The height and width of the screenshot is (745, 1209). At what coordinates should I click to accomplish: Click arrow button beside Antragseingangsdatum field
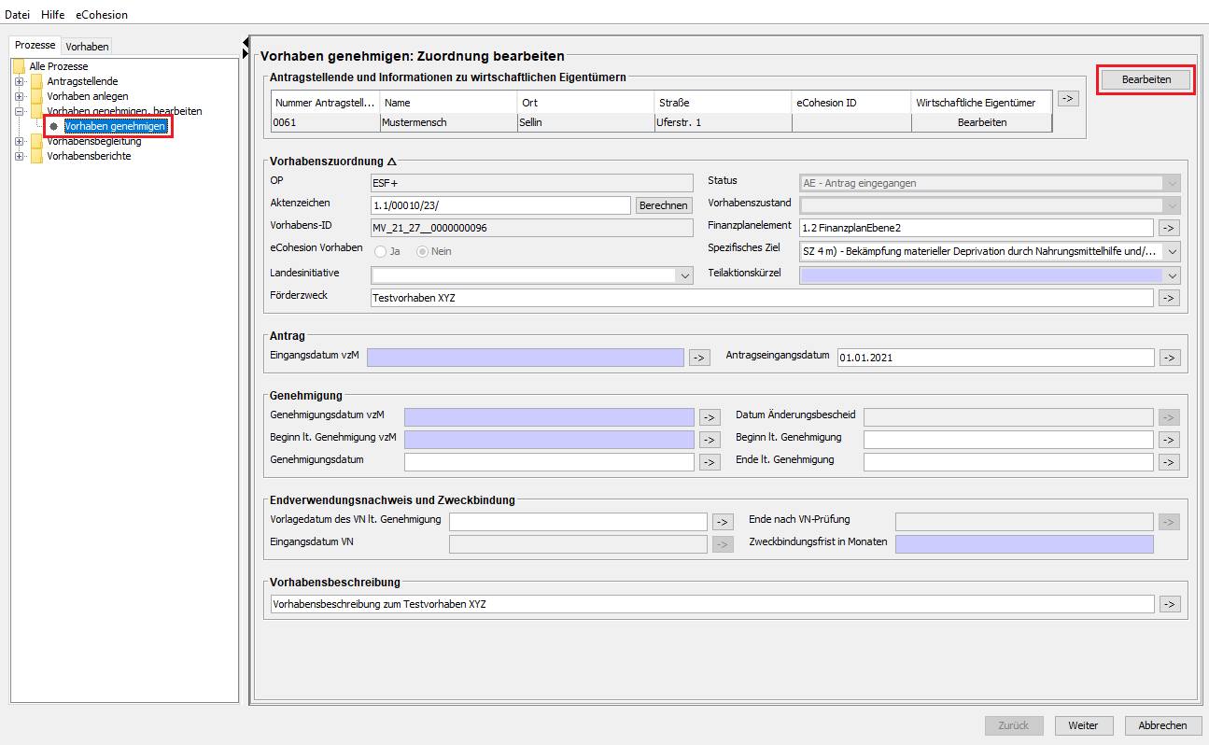pos(1169,357)
